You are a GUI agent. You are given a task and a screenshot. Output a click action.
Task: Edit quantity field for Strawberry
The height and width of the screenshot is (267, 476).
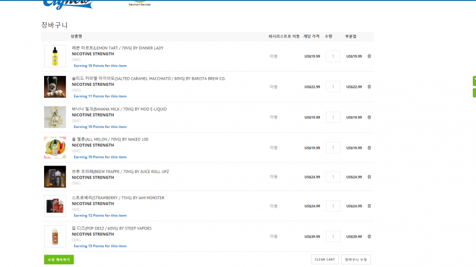(x=333, y=206)
